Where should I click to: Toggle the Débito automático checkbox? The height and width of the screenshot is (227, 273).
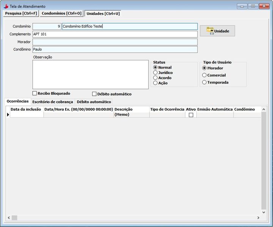94,94
